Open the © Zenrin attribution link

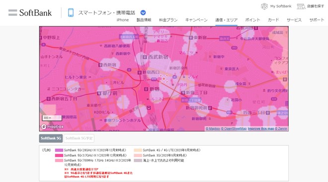pos(281,129)
